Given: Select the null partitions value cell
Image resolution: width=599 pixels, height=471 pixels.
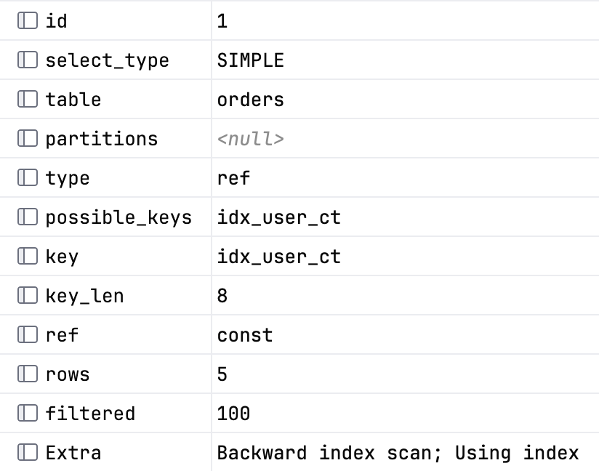Looking at the screenshot, I should pos(406,138).
